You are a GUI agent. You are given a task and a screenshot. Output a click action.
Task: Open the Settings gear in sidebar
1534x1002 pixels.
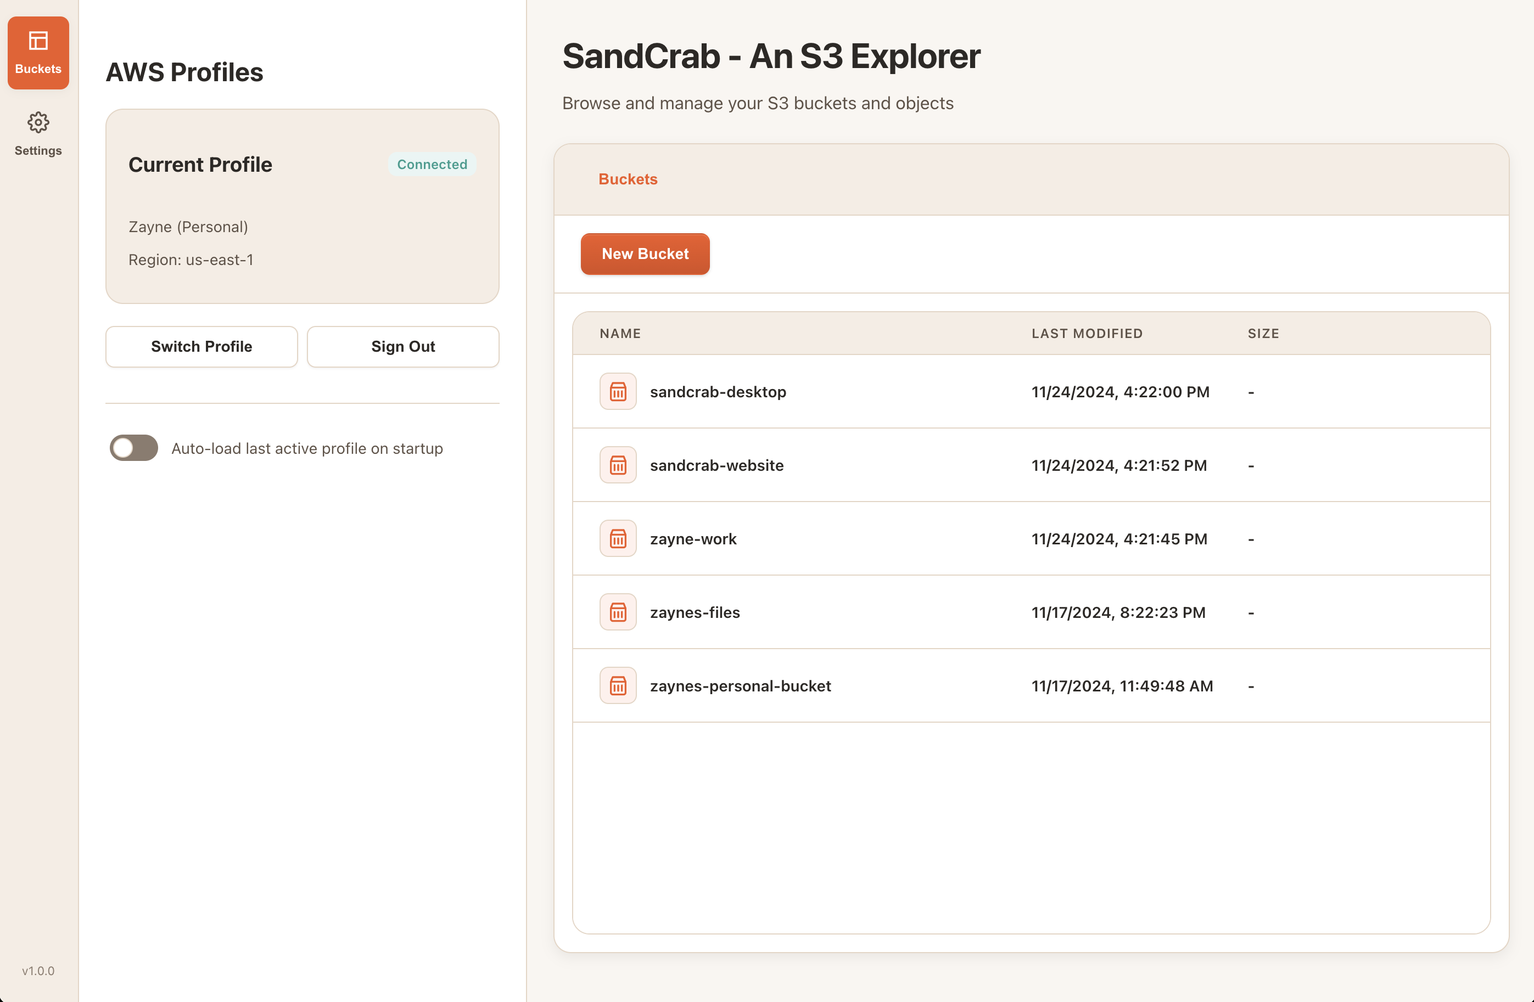[x=38, y=133]
